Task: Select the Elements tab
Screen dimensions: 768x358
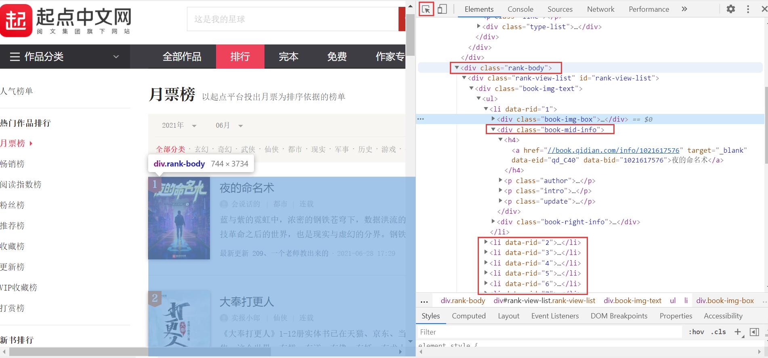Action: point(479,9)
